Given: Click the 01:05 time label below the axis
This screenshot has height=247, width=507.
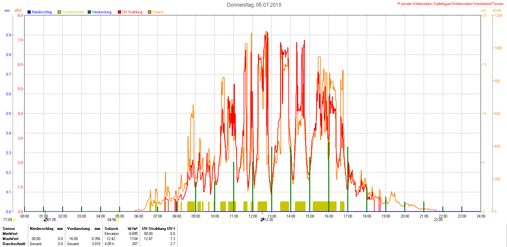Looking at the screenshot, I should click(52, 220).
